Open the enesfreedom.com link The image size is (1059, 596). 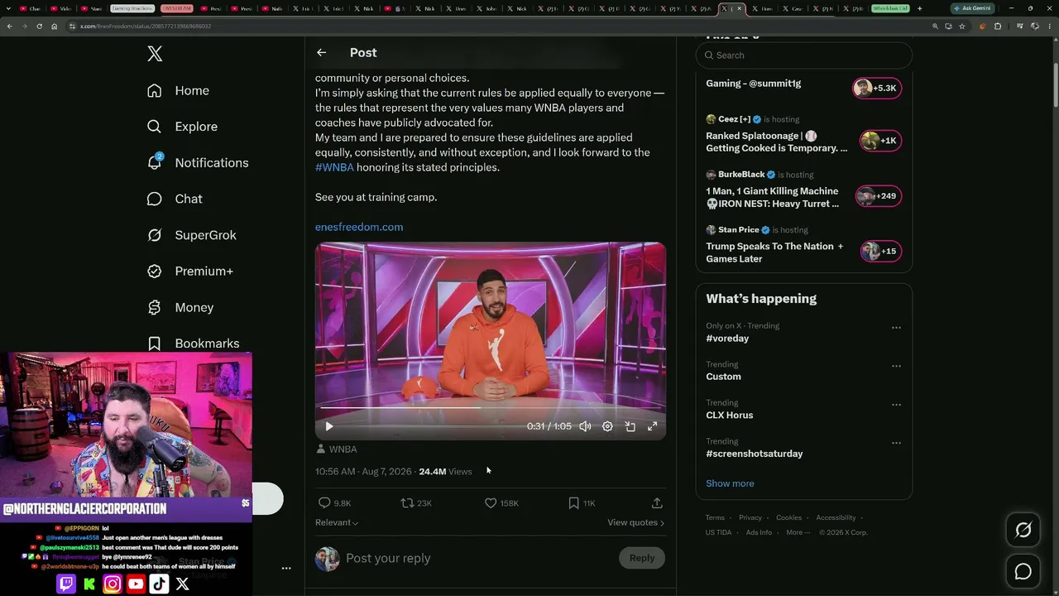tap(359, 227)
